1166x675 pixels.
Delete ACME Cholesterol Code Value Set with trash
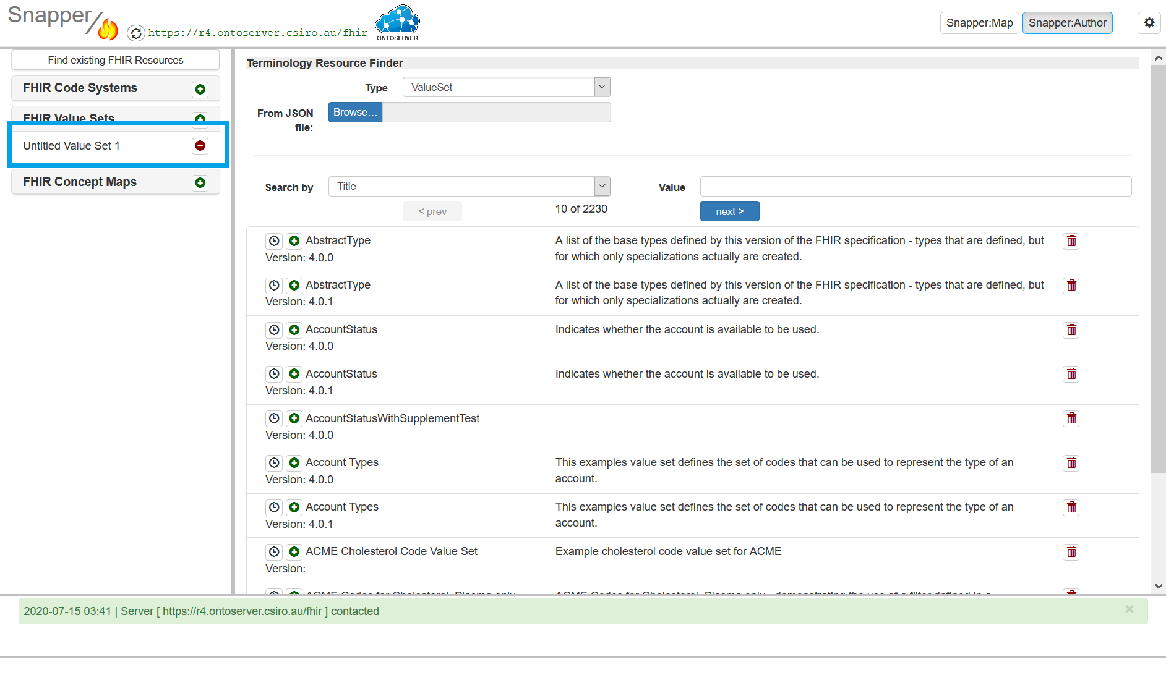click(x=1071, y=552)
